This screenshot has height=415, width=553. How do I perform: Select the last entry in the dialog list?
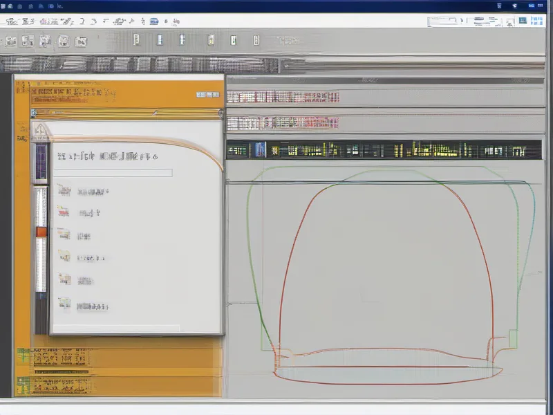pos(91,304)
